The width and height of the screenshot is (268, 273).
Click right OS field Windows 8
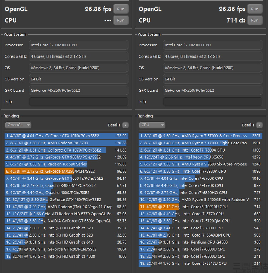[213, 68]
